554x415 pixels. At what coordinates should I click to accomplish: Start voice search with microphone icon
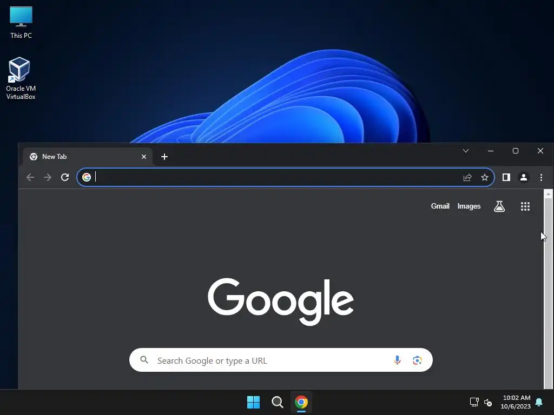pyautogui.click(x=397, y=360)
